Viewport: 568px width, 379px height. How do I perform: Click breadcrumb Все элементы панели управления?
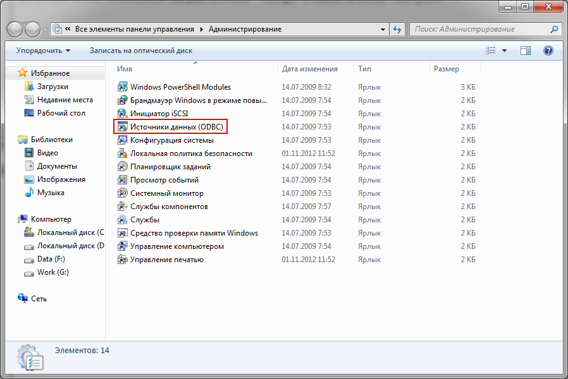[x=134, y=29]
